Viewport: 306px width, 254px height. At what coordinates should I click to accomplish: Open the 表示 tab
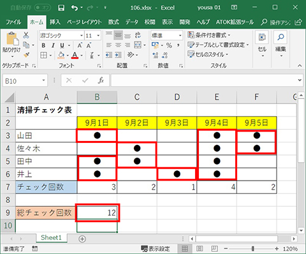pos(167,22)
